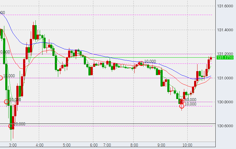Click the 5:00 time axis label
This screenshot has height=149, width=236.
[x=67, y=145]
